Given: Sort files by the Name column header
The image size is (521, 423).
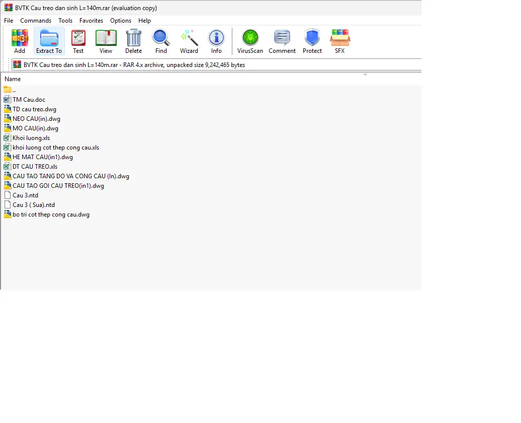Looking at the screenshot, I should pyautogui.click(x=13, y=79).
